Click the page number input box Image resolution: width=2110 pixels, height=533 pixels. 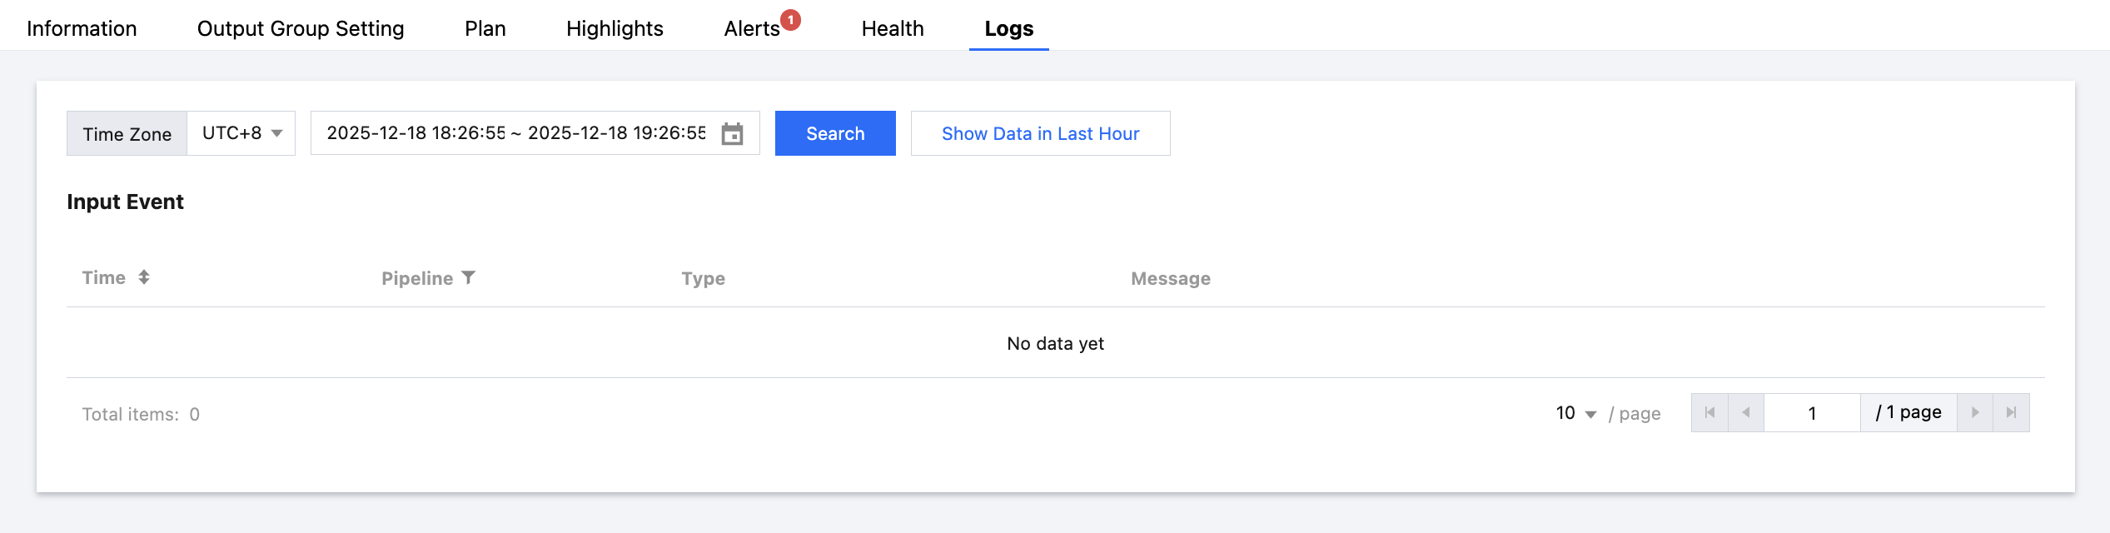[1812, 413]
